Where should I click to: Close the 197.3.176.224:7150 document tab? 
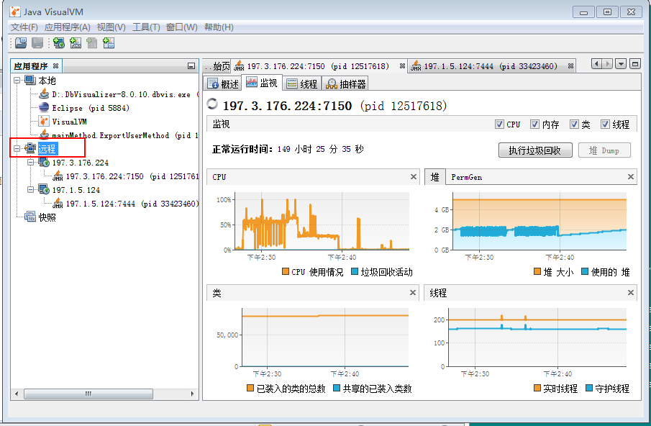coord(402,66)
